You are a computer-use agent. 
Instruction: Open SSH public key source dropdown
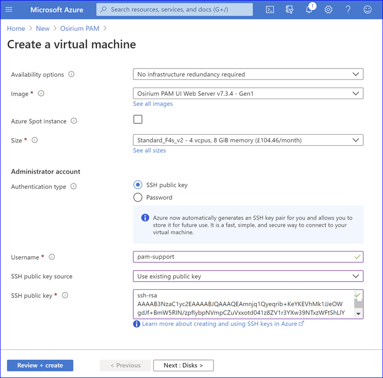(x=248, y=276)
